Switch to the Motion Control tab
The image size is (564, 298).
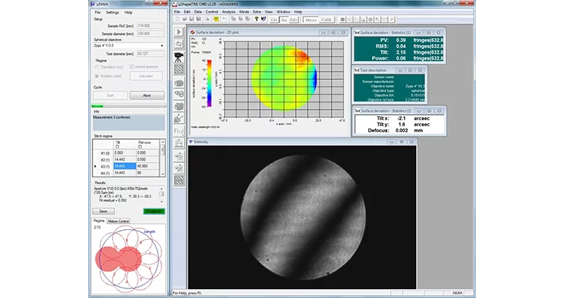[118, 221]
